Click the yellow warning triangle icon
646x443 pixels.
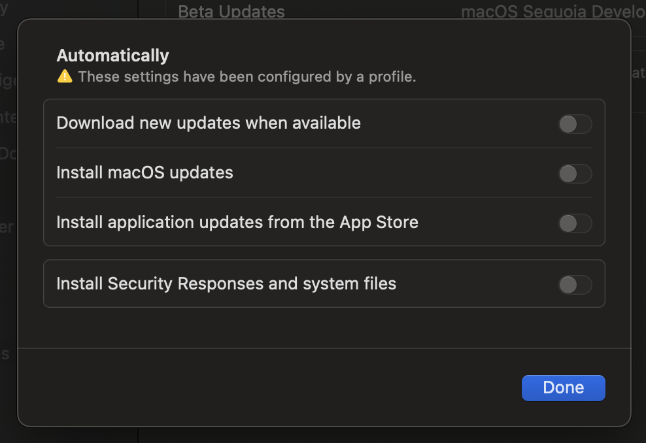point(65,76)
